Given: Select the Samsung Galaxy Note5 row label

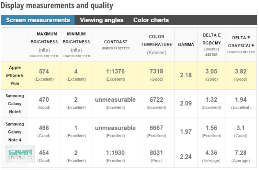Looking at the screenshot, I should (x=15, y=104).
